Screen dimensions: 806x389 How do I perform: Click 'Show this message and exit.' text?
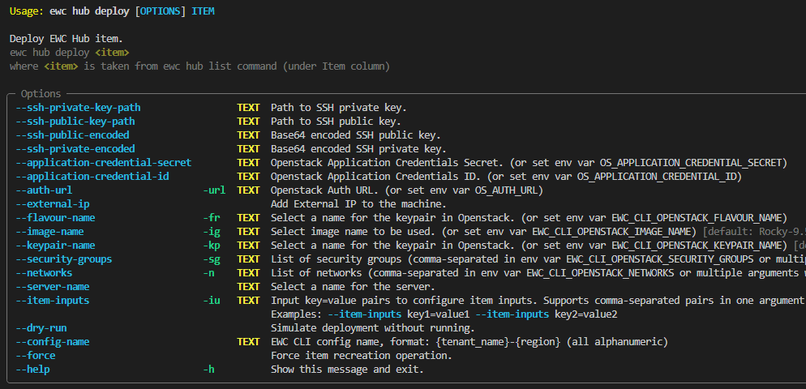pos(348,370)
